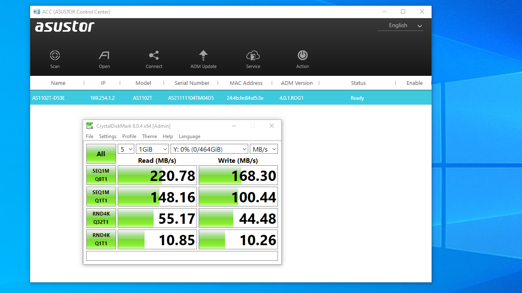
Task: Click the CrystalDiskMark title bar icon
Action: [89, 126]
